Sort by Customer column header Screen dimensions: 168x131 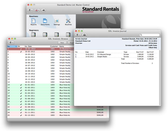tap(55, 46)
